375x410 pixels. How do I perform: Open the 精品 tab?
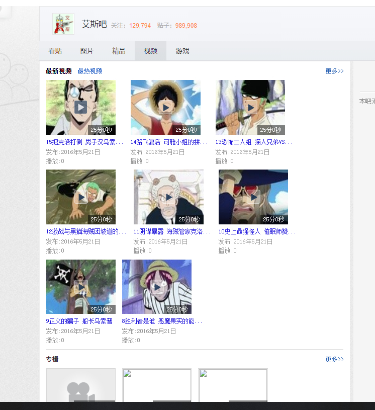coord(119,51)
